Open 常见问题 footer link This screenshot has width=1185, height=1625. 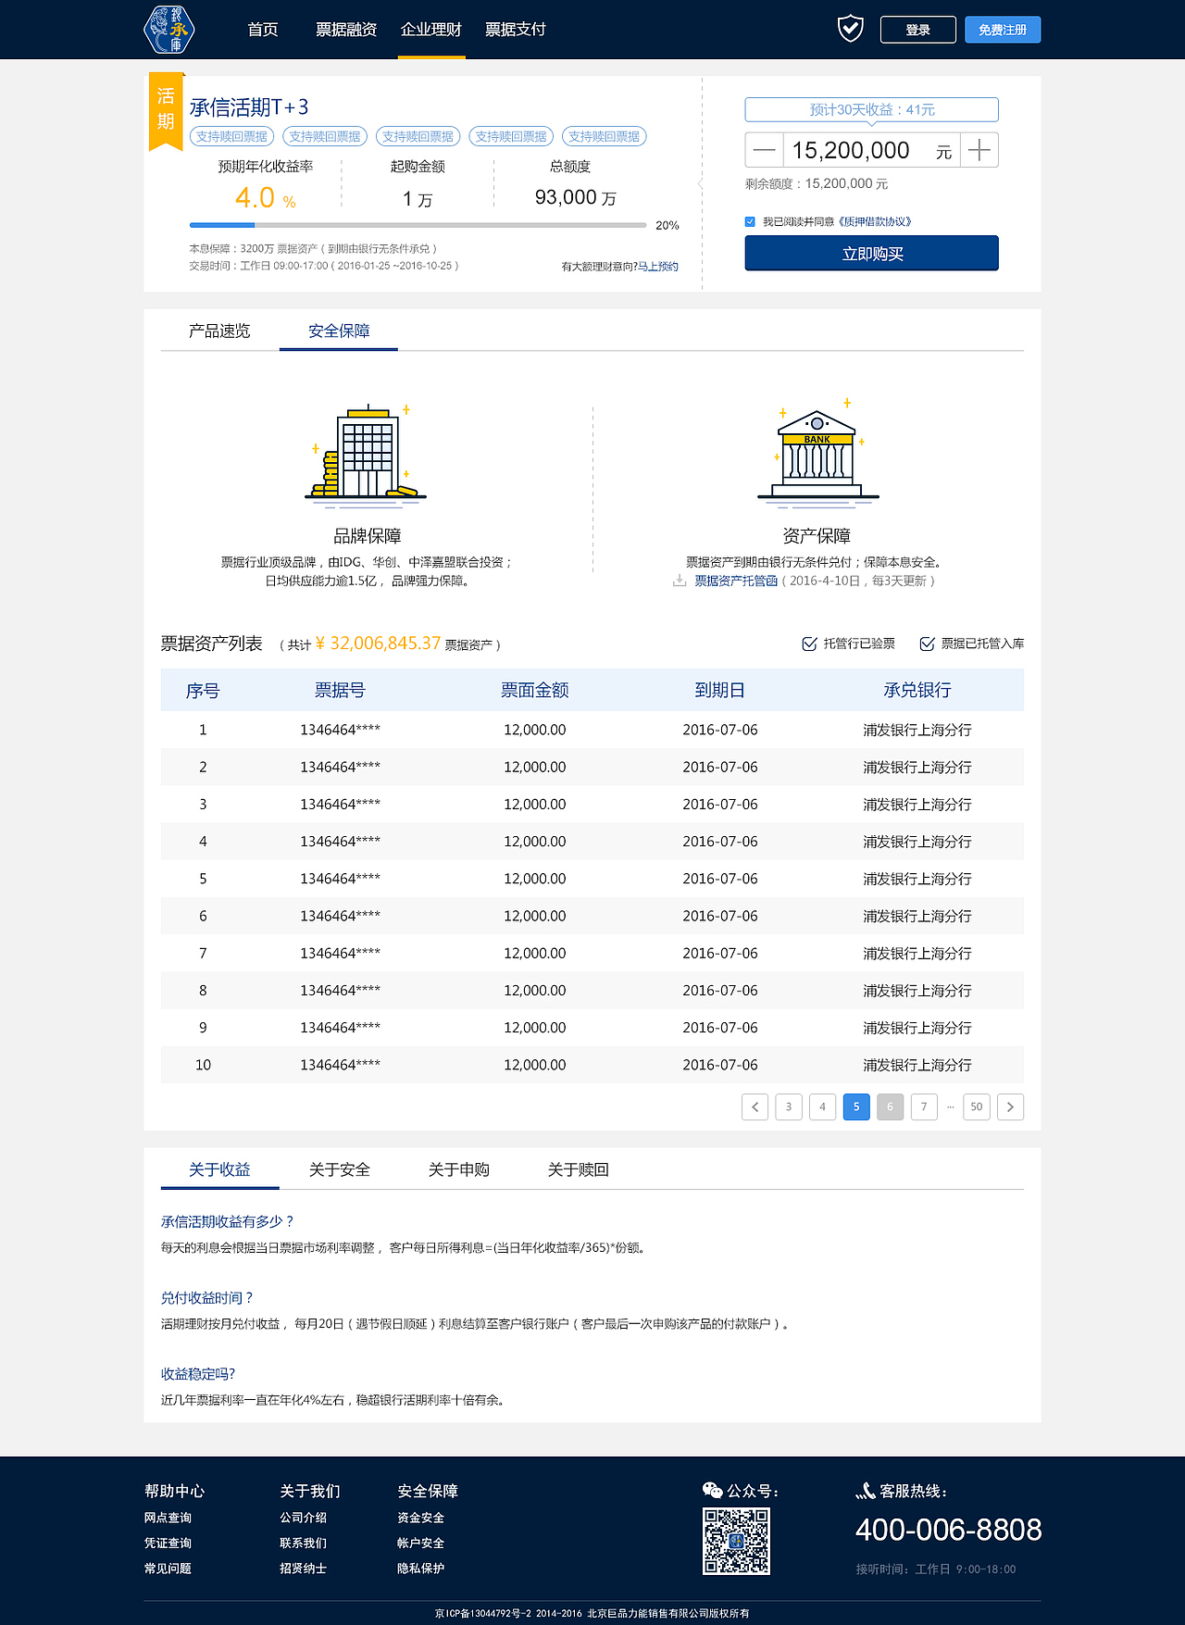(168, 1569)
